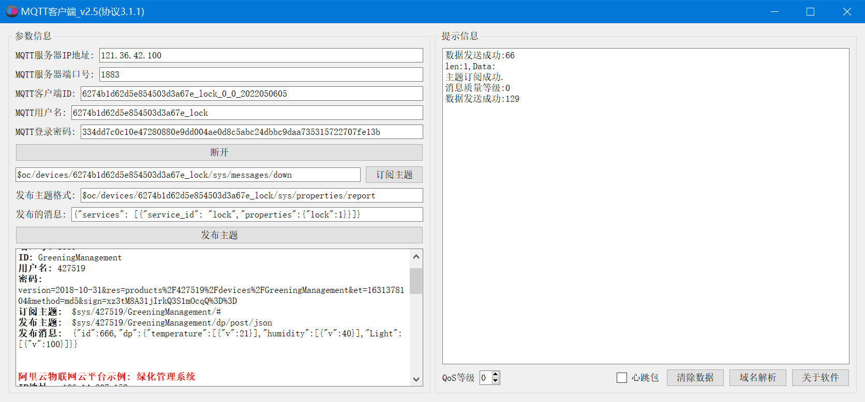865x402 pixels.
Task: Open the 关于软件 about software dialog
Action: point(821,378)
